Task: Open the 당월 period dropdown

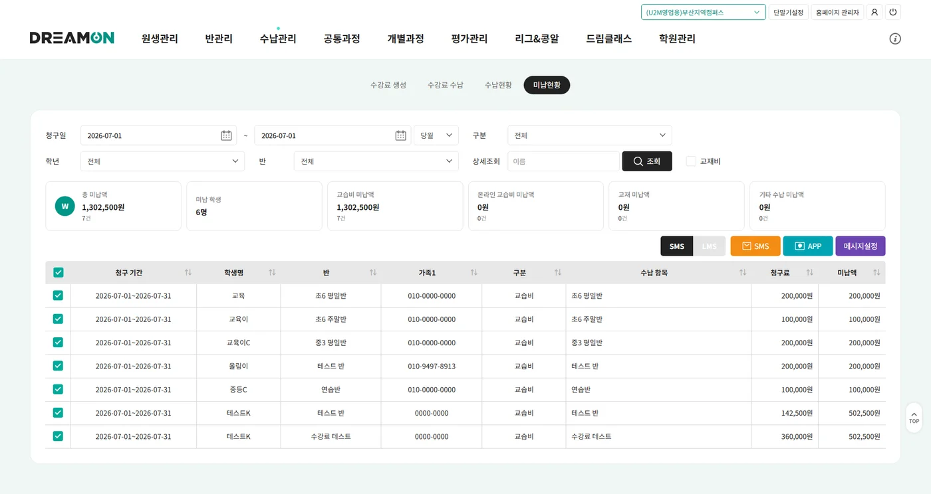Action: [436, 135]
